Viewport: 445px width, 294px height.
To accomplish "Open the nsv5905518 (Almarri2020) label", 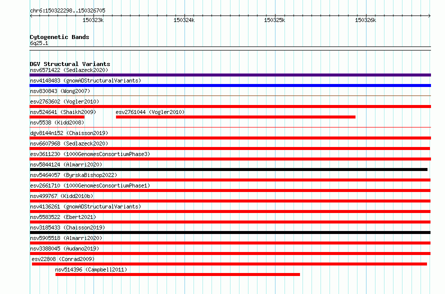I will click(x=66, y=238).
